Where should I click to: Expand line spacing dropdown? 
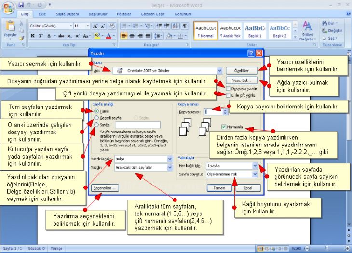tap(158, 36)
